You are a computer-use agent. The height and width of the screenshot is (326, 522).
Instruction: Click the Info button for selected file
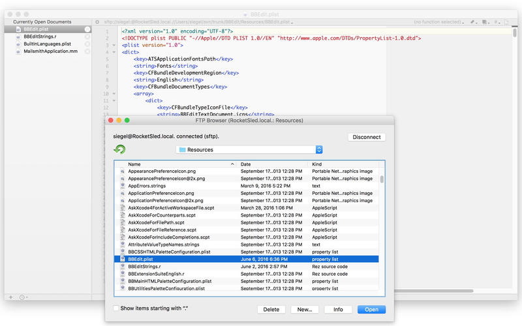(x=338, y=309)
